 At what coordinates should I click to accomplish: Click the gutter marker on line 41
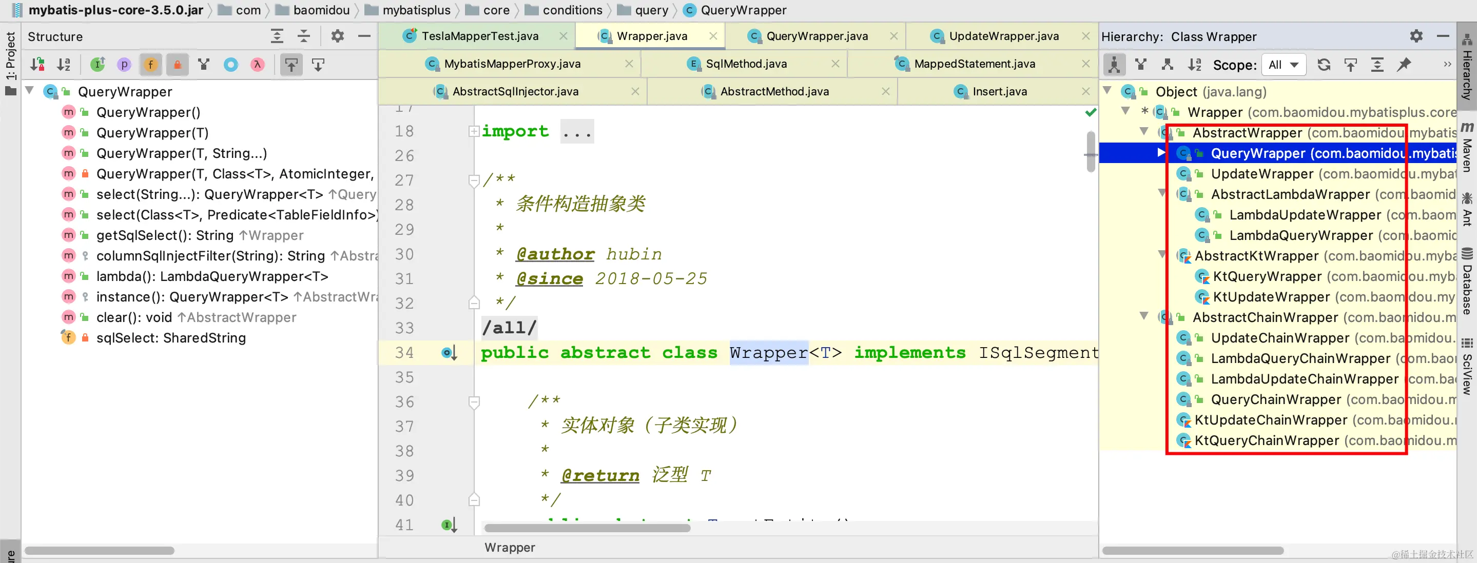(449, 525)
